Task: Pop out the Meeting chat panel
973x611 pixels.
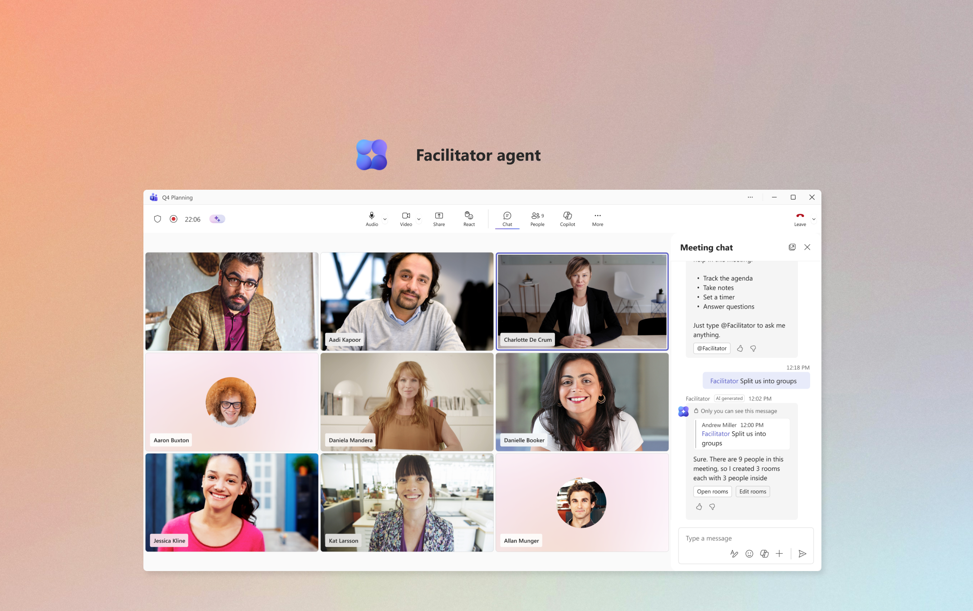Action: click(x=792, y=247)
